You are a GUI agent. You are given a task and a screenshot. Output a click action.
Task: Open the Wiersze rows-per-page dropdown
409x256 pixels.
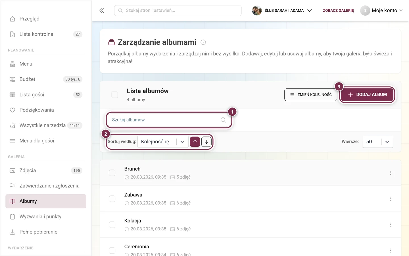pos(378,142)
